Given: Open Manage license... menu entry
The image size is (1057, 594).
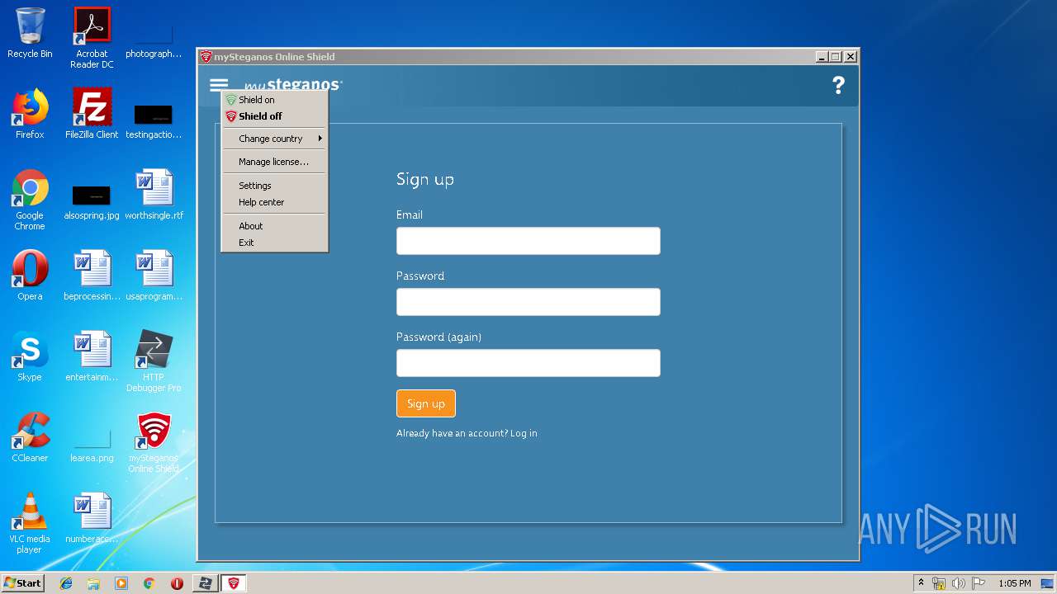Looking at the screenshot, I should coord(275,162).
